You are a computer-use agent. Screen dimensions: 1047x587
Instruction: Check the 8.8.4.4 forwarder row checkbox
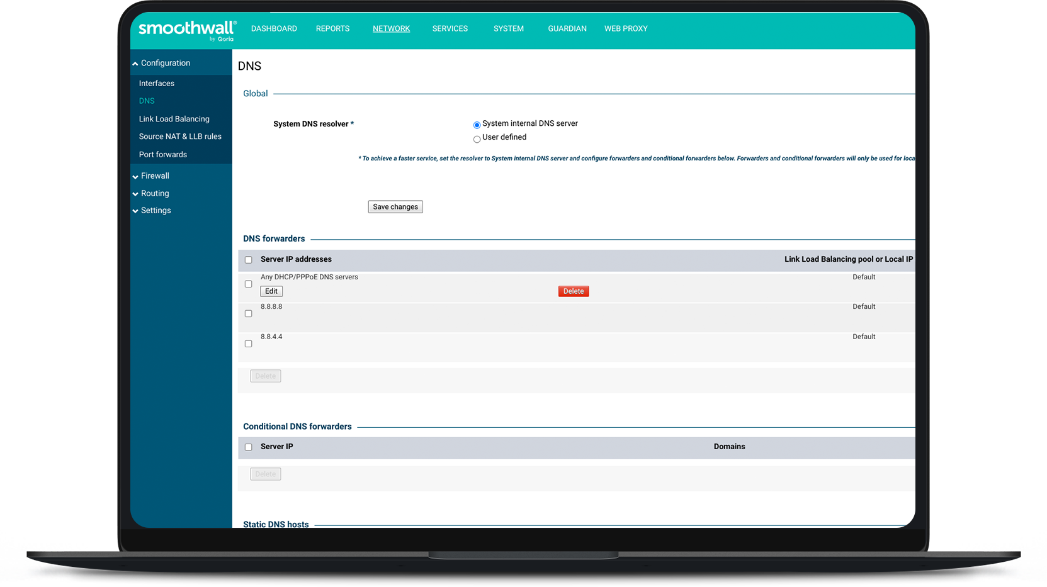point(248,344)
